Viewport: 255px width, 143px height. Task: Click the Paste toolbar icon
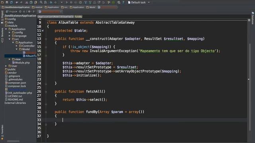coord(35,2)
